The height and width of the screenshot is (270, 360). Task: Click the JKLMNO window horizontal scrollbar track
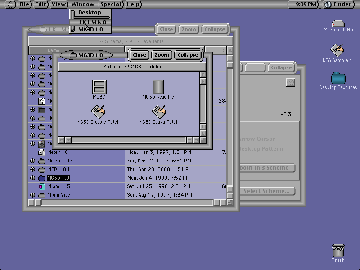click(127, 202)
